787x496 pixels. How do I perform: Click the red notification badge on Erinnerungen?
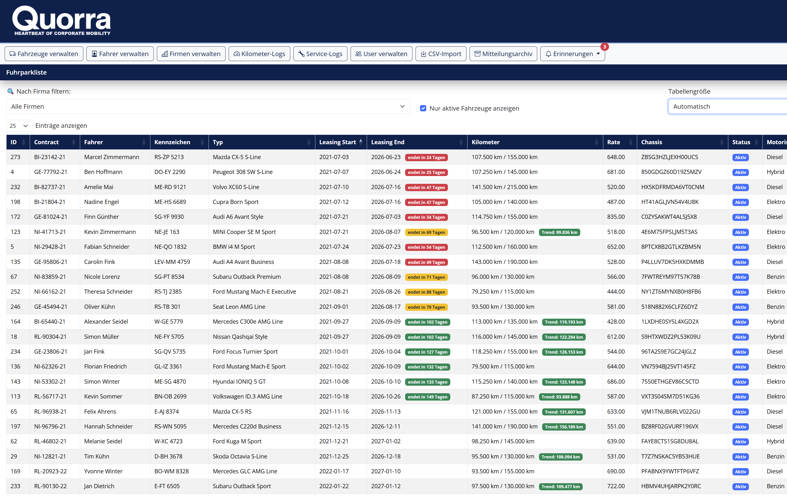click(604, 47)
